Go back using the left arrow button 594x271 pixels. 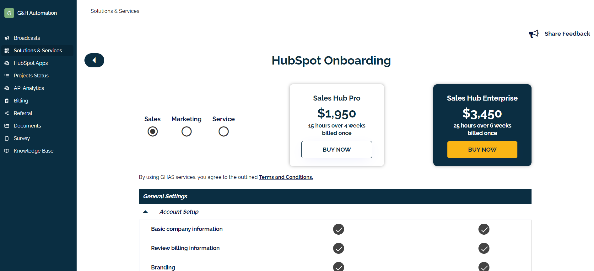[94, 60]
